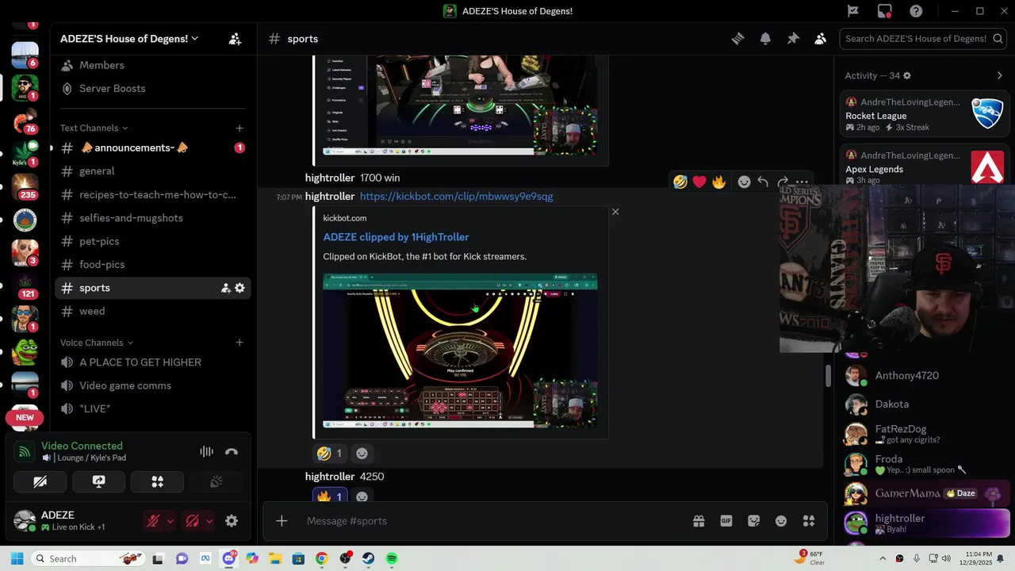Expand the Activity panel arrow
The image size is (1015, 571).
pyautogui.click(x=999, y=75)
